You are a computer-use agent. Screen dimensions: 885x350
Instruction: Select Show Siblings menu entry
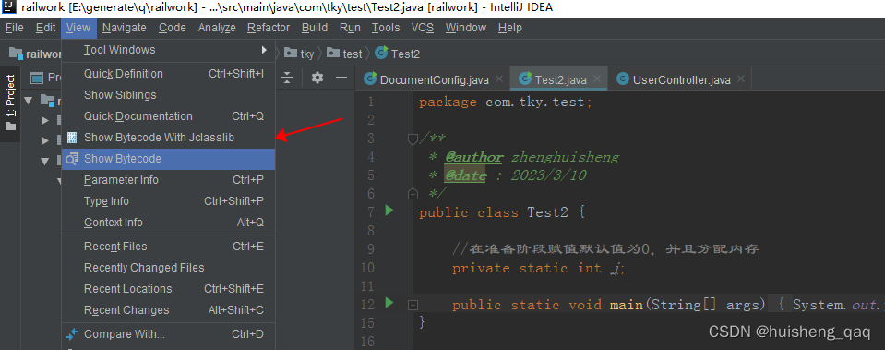pyautogui.click(x=168, y=95)
